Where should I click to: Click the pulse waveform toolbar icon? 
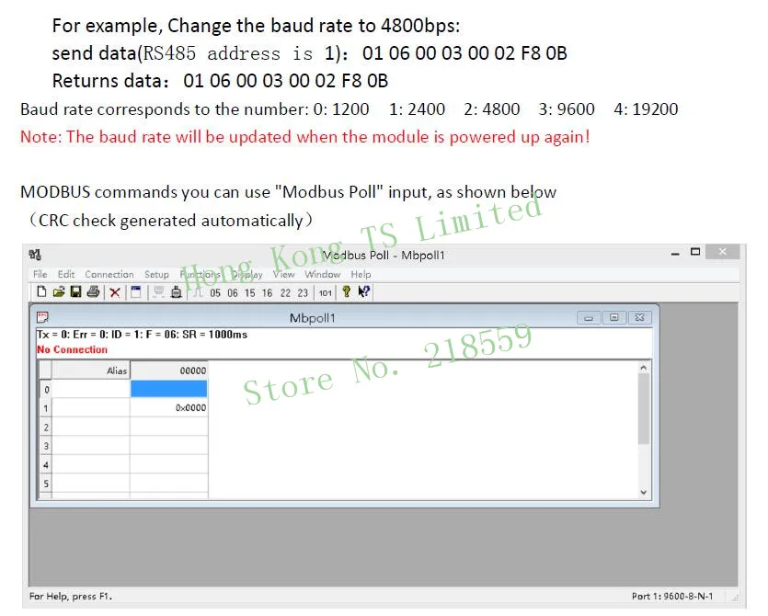(x=198, y=292)
